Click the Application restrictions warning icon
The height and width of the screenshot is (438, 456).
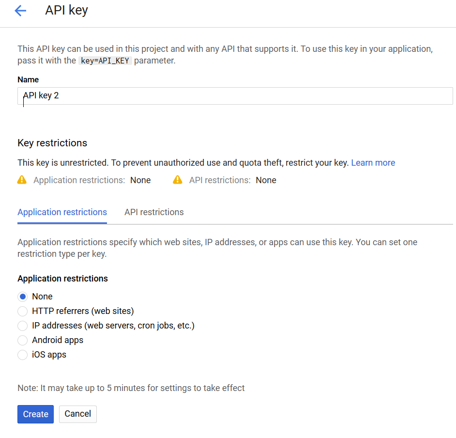tap(22, 180)
